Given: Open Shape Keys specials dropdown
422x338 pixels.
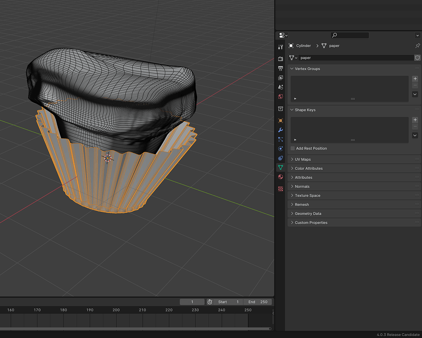Looking at the screenshot, I should [x=415, y=135].
